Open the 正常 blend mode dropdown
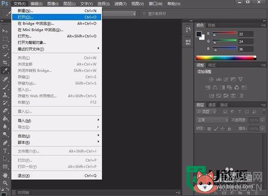Image resolution: width=268 pixels, height=196 pixels. [x=212, y=120]
